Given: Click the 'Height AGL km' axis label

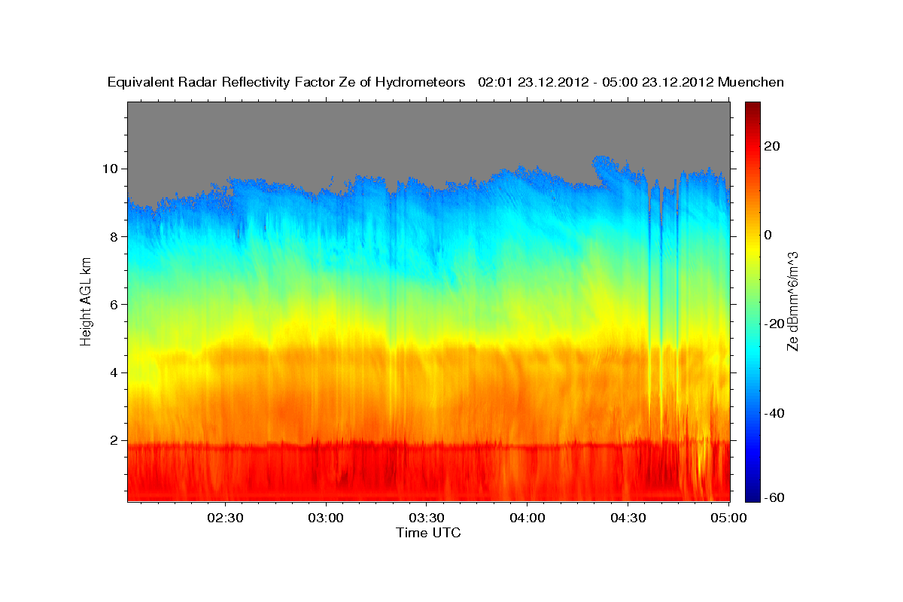Looking at the screenshot, I should point(87,301).
